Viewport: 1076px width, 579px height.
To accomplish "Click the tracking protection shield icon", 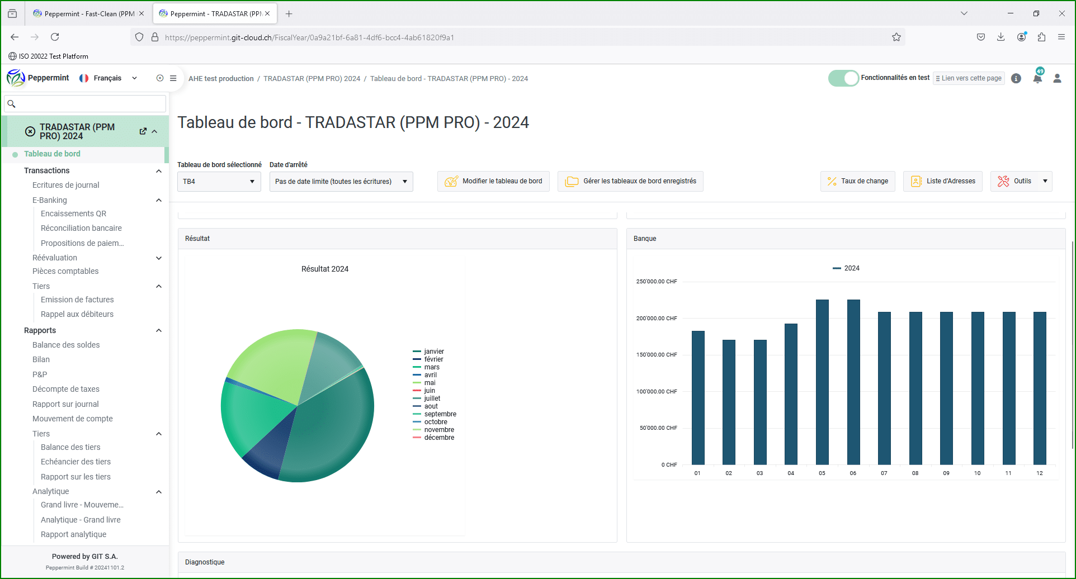I will tap(139, 37).
